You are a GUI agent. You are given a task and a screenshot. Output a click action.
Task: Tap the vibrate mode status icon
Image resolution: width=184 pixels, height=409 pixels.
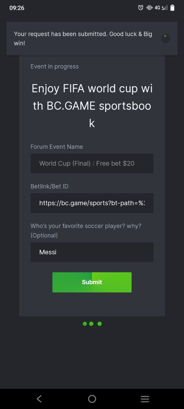click(x=149, y=7)
